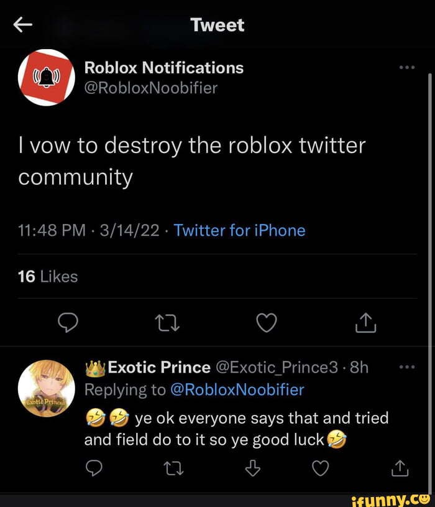Screen dimensions: 435x507
Task: Open more options for Exotic Prince's reply
Action: coord(407,367)
